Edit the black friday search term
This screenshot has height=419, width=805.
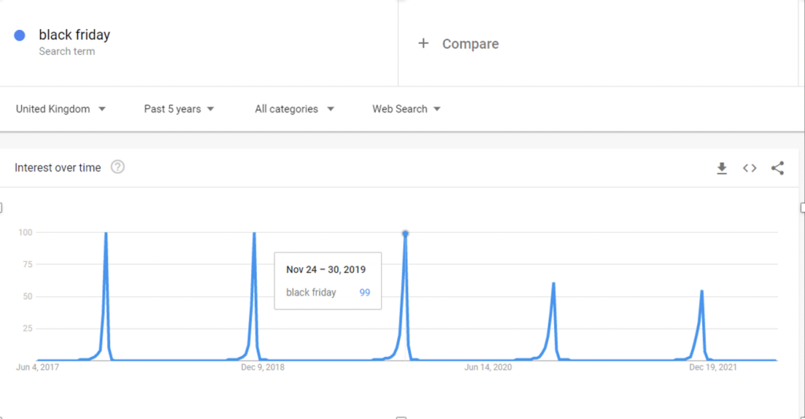tap(75, 35)
